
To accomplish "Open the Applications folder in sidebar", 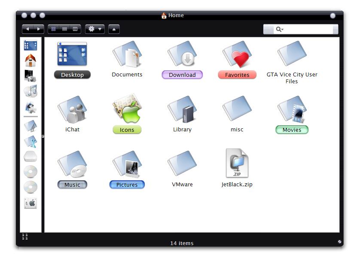I will [30, 142].
